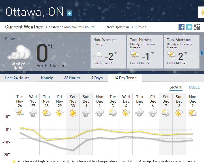Image resolution: width=204 pixels, height=168 pixels.
Task: Open the Tues. Morning forecast card
Action: tap(145, 52)
